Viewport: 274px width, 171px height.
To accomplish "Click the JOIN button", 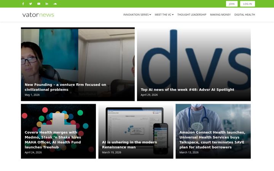I will (x=232, y=4).
